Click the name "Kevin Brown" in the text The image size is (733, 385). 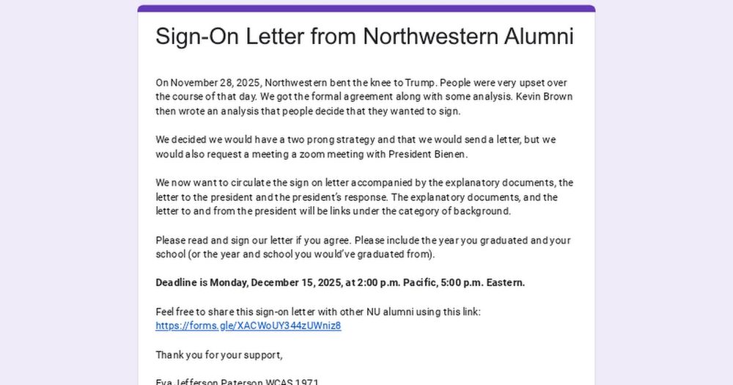click(x=545, y=97)
